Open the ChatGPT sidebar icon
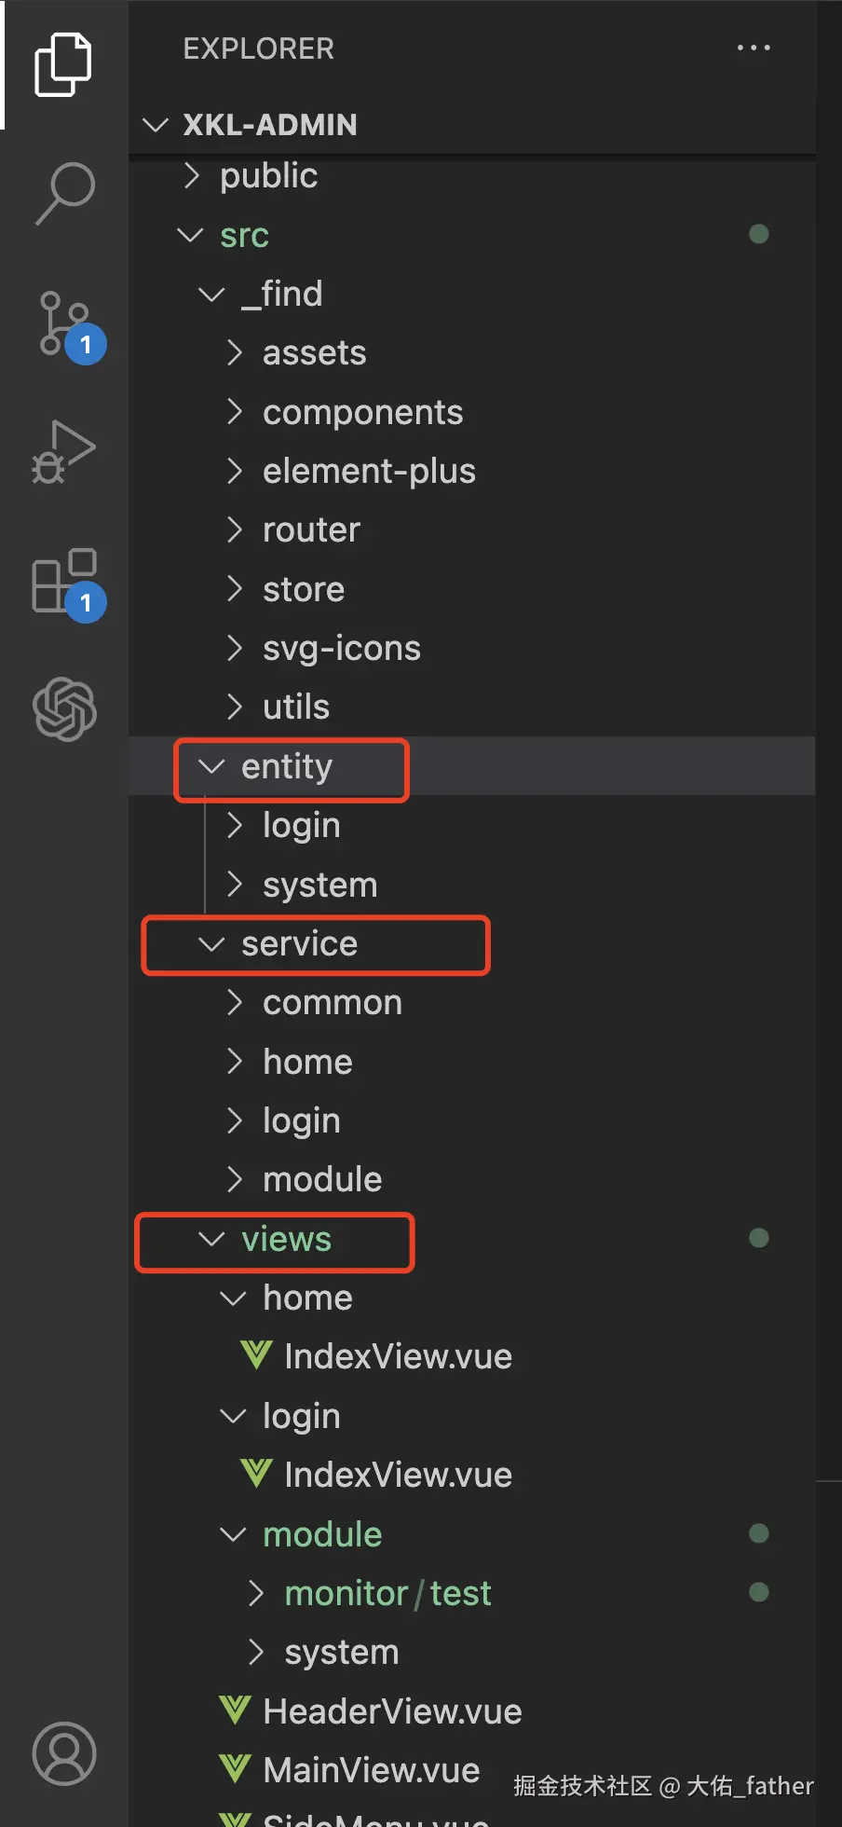This screenshot has width=842, height=1827. tap(64, 709)
